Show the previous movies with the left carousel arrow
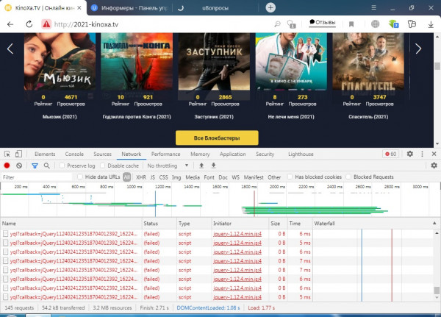The width and height of the screenshot is (441, 317). click(10, 49)
